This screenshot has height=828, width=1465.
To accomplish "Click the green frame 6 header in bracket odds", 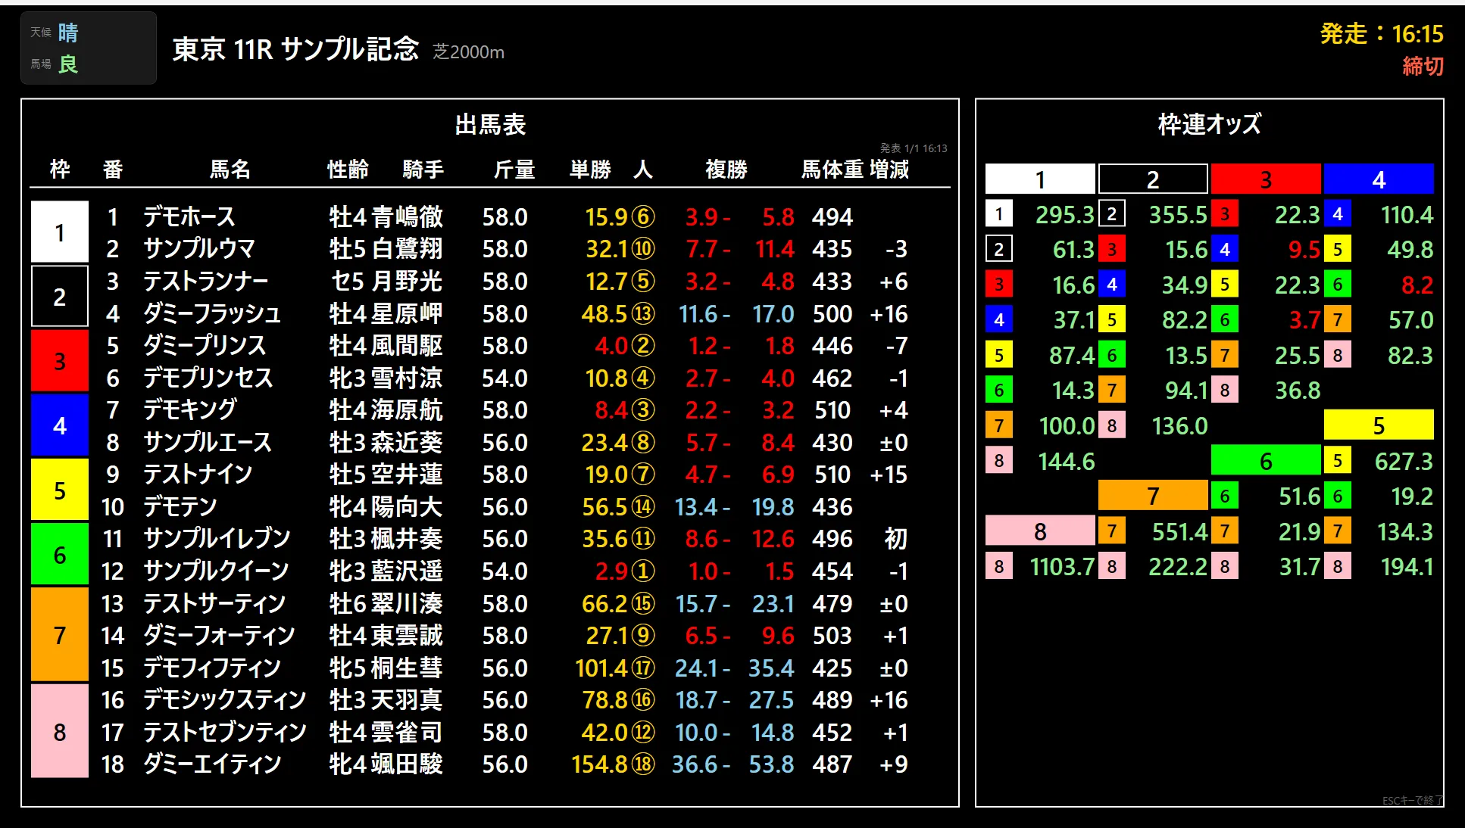I will (1266, 461).
